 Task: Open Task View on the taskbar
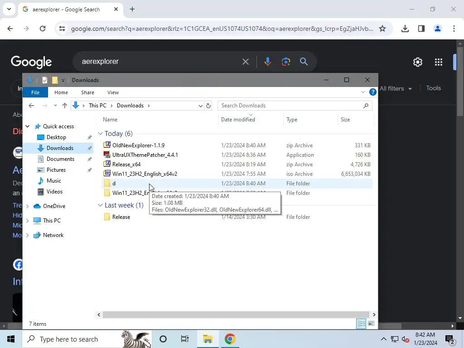pos(185,339)
